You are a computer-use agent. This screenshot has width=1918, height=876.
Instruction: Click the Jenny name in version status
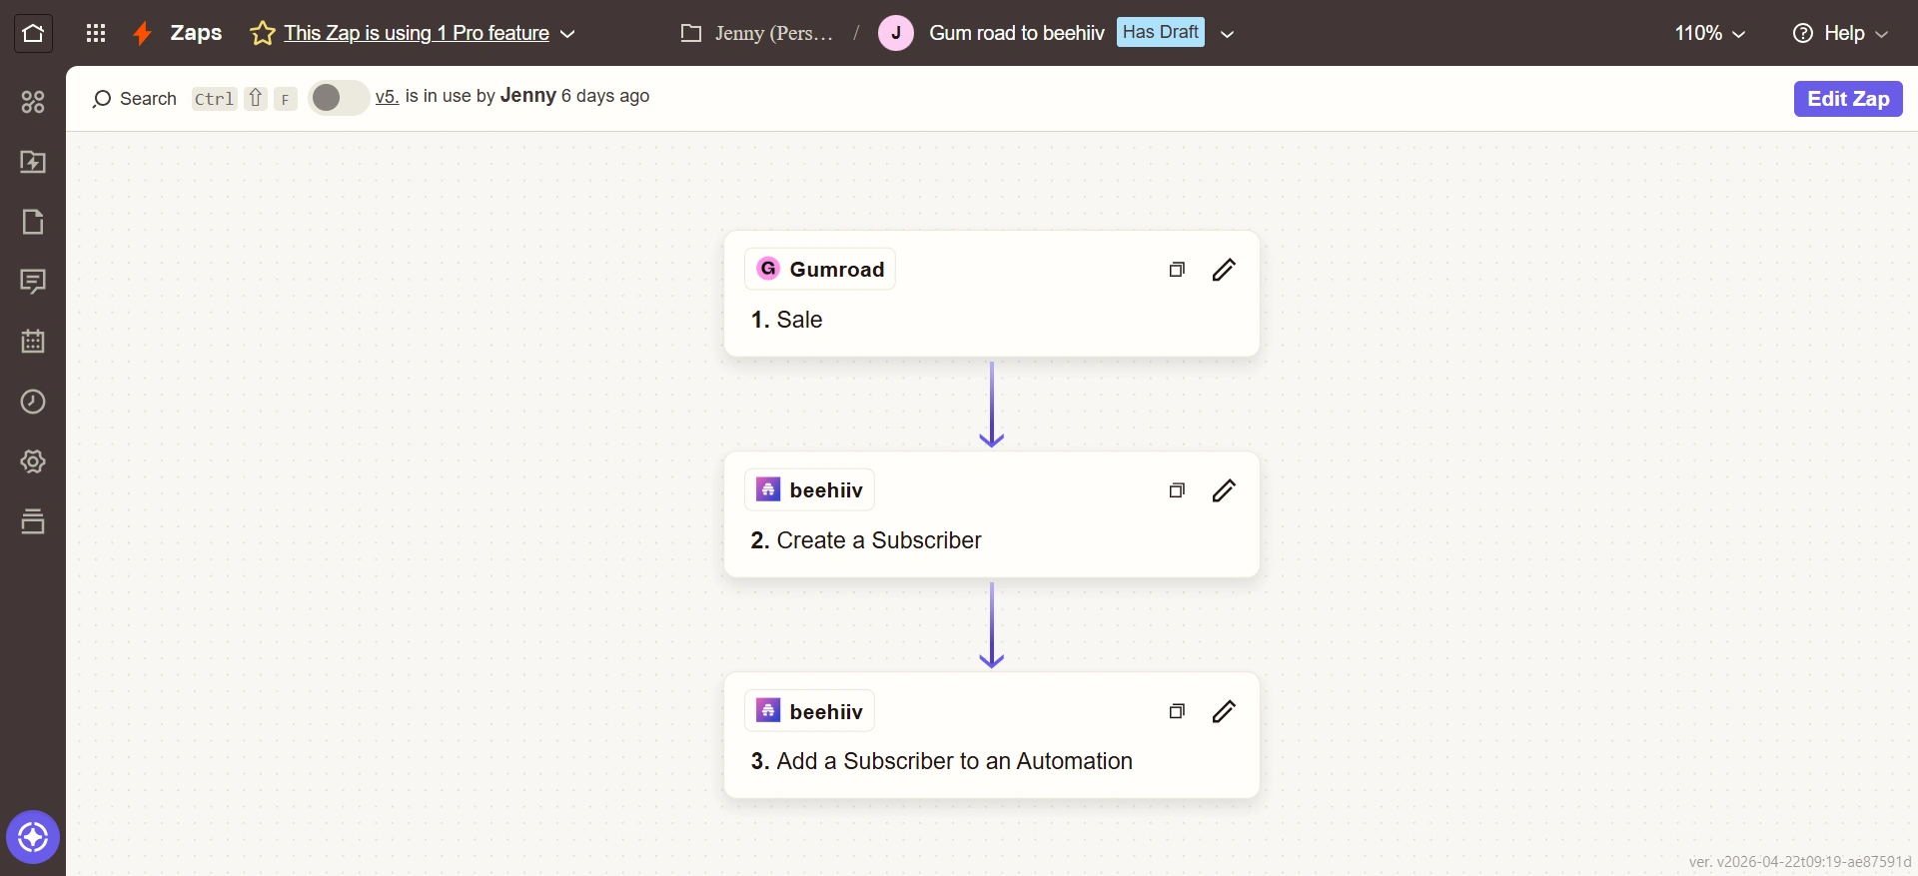tap(528, 95)
